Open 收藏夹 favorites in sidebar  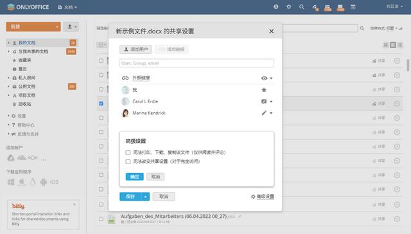[24, 60]
